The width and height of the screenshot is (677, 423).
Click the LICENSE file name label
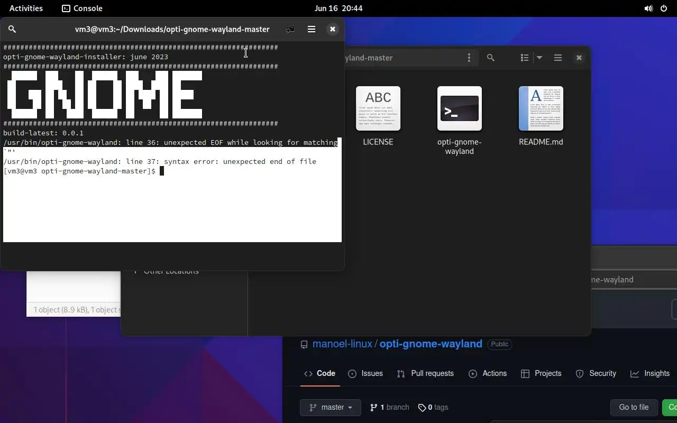click(x=378, y=142)
